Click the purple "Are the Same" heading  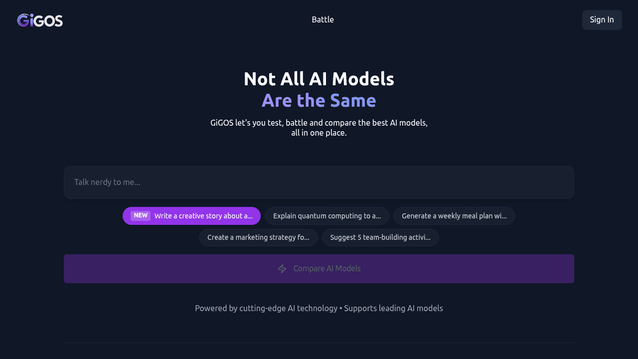319,101
